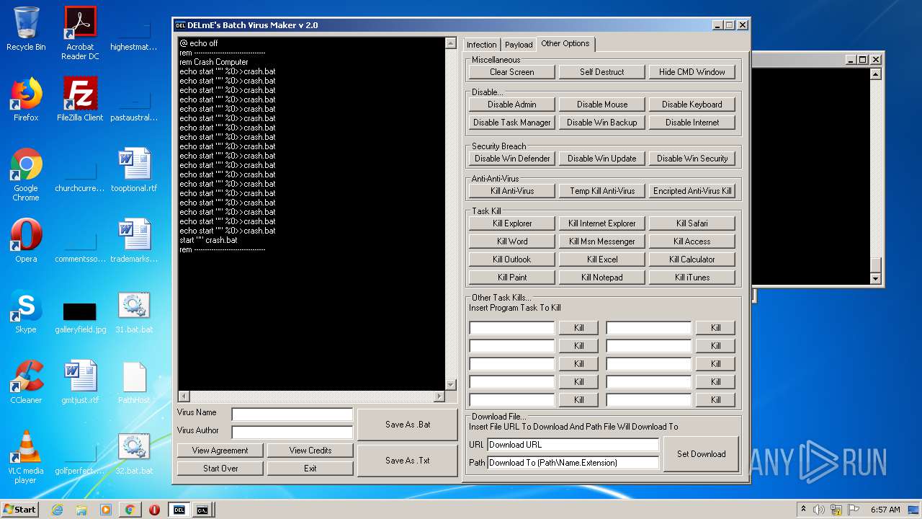Click scroll-up arrow of code pane
922x519 pixels.
pos(451,43)
